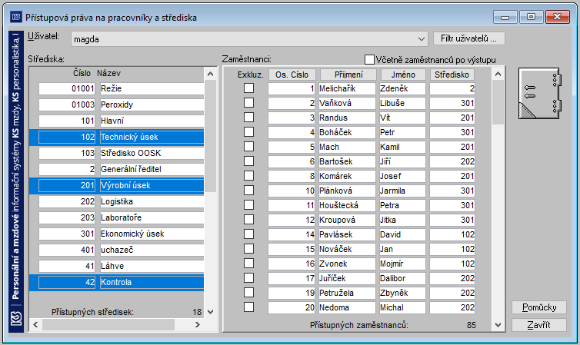Image resolution: width=580 pixels, height=345 pixels.
Task: Click the KS application icon in title bar
Action: pos(15,17)
